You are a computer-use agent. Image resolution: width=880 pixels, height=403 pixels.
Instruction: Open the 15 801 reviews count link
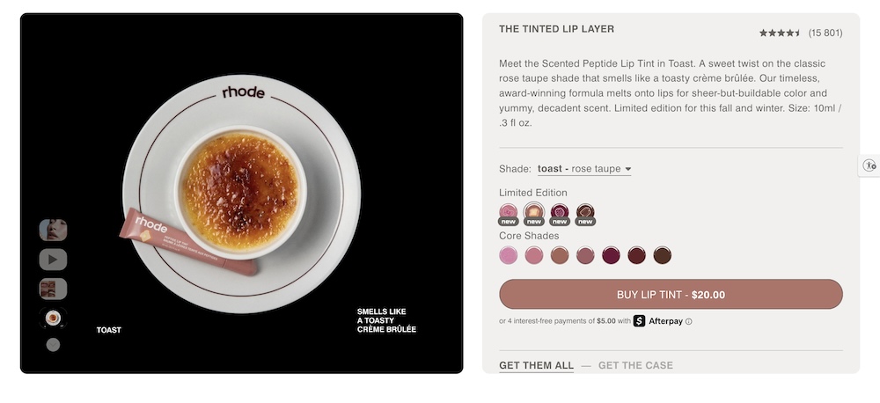click(x=825, y=33)
